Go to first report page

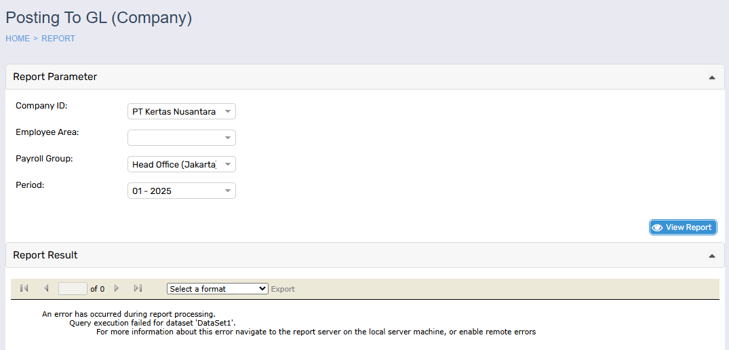(x=24, y=288)
